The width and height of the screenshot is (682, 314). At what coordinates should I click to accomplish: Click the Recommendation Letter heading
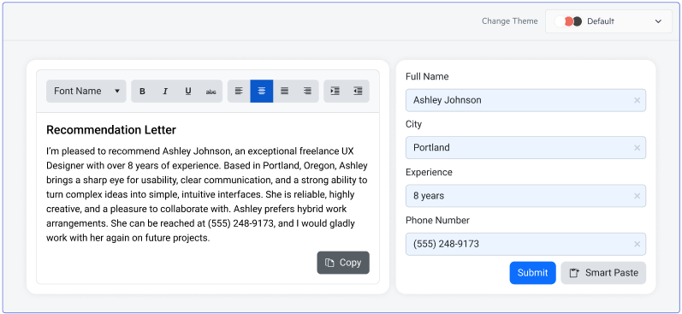point(111,130)
